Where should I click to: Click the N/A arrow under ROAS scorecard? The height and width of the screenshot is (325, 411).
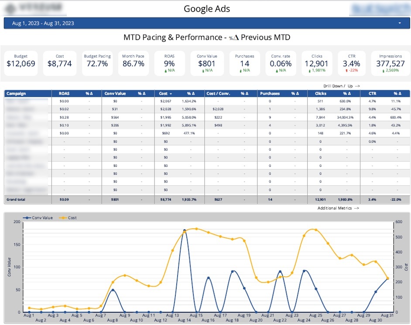(166, 71)
